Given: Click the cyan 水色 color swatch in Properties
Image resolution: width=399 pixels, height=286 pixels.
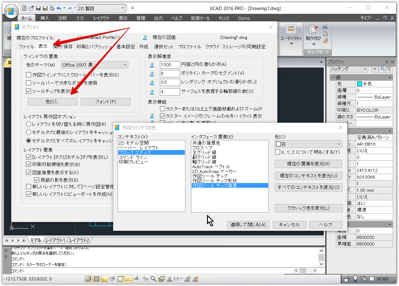Looking at the screenshot, I should (359, 84).
